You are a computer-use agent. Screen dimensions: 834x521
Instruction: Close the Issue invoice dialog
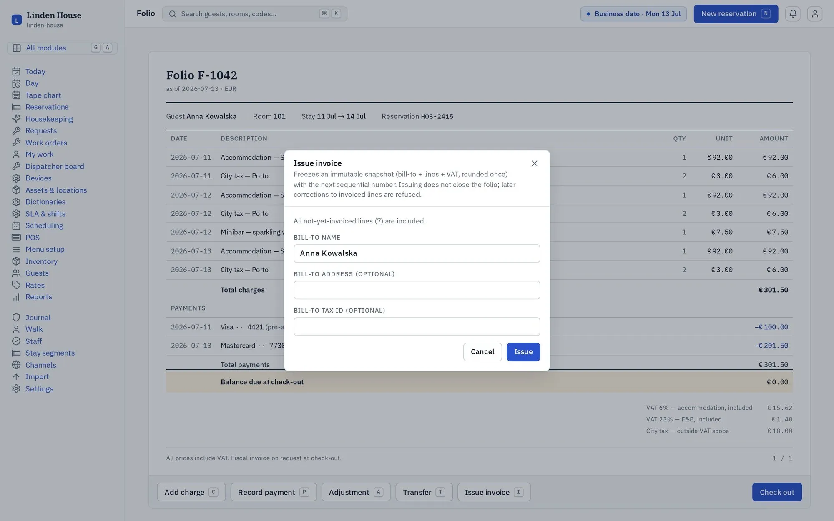pyautogui.click(x=534, y=163)
